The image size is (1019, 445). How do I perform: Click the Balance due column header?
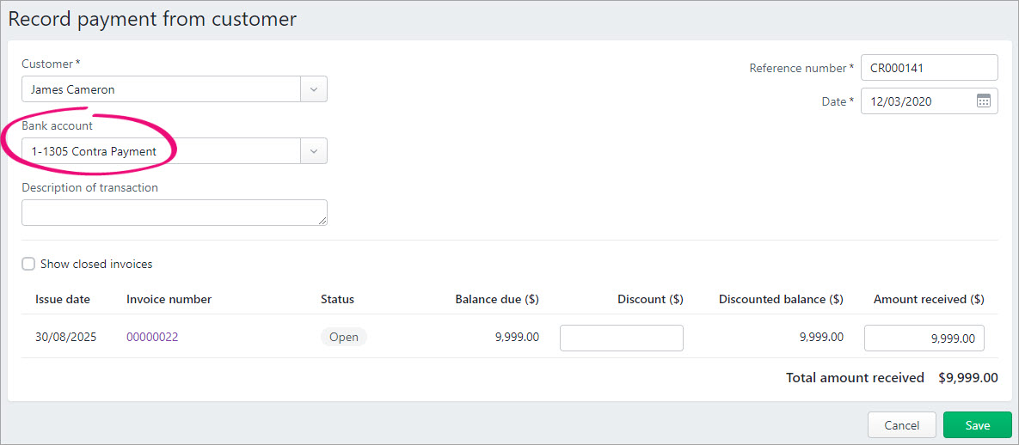click(x=496, y=300)
